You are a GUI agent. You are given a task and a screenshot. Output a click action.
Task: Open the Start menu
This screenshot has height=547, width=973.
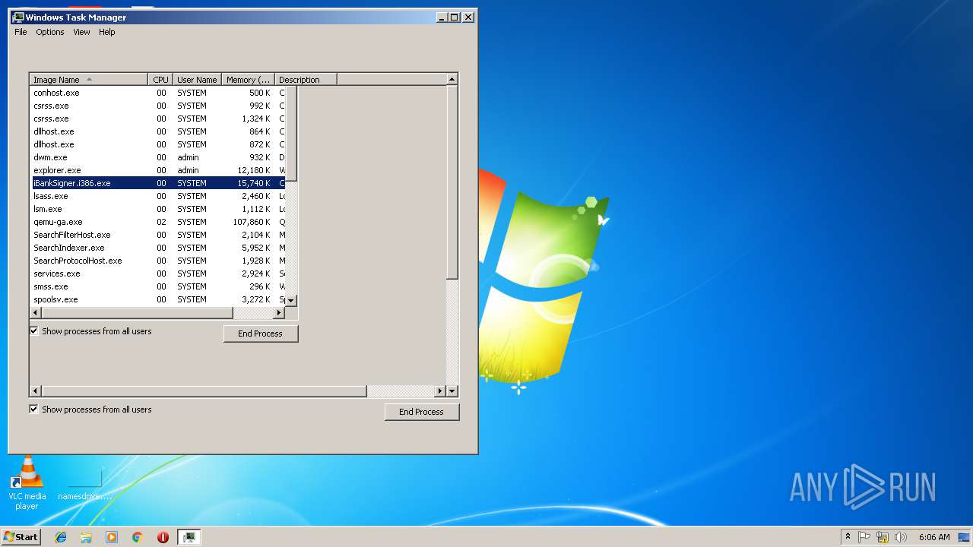point(21,536)
